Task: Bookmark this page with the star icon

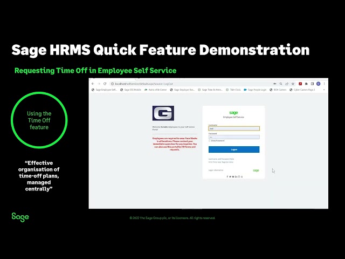Action: 293,84
